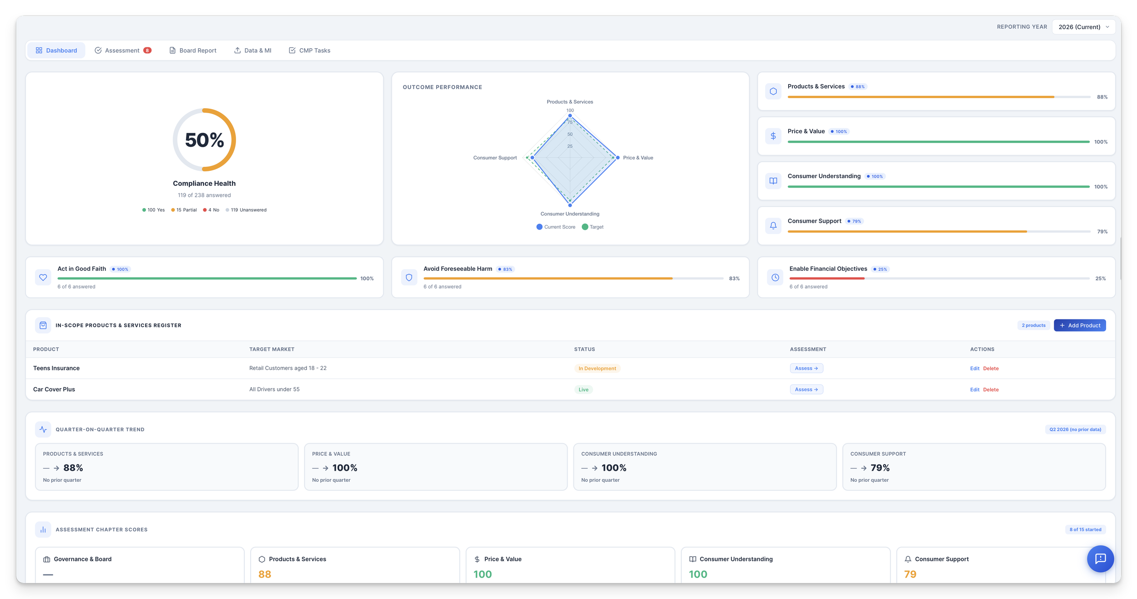The width and height of the screenshot is (1137, 599).
Task: Click the Consumer Support 79% progress bar
Action: click(x=938, y=232)
